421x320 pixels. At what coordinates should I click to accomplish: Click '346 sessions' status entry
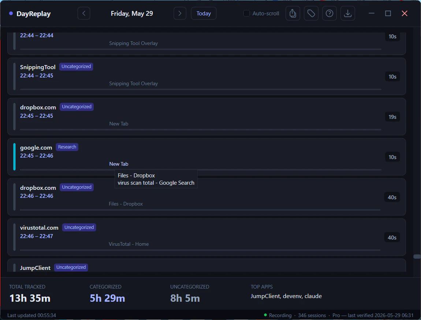(312, 315)
